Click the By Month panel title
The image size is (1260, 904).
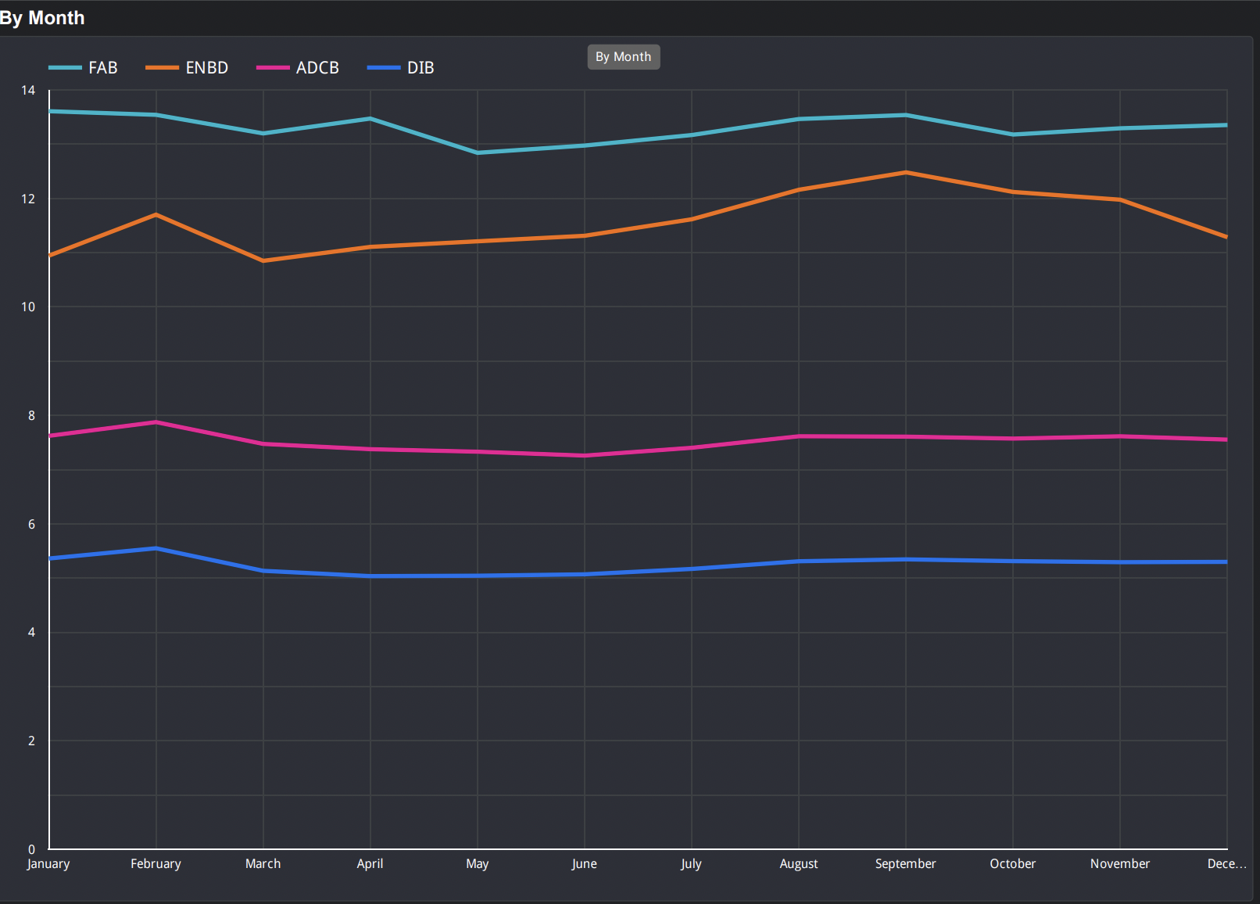42,17
